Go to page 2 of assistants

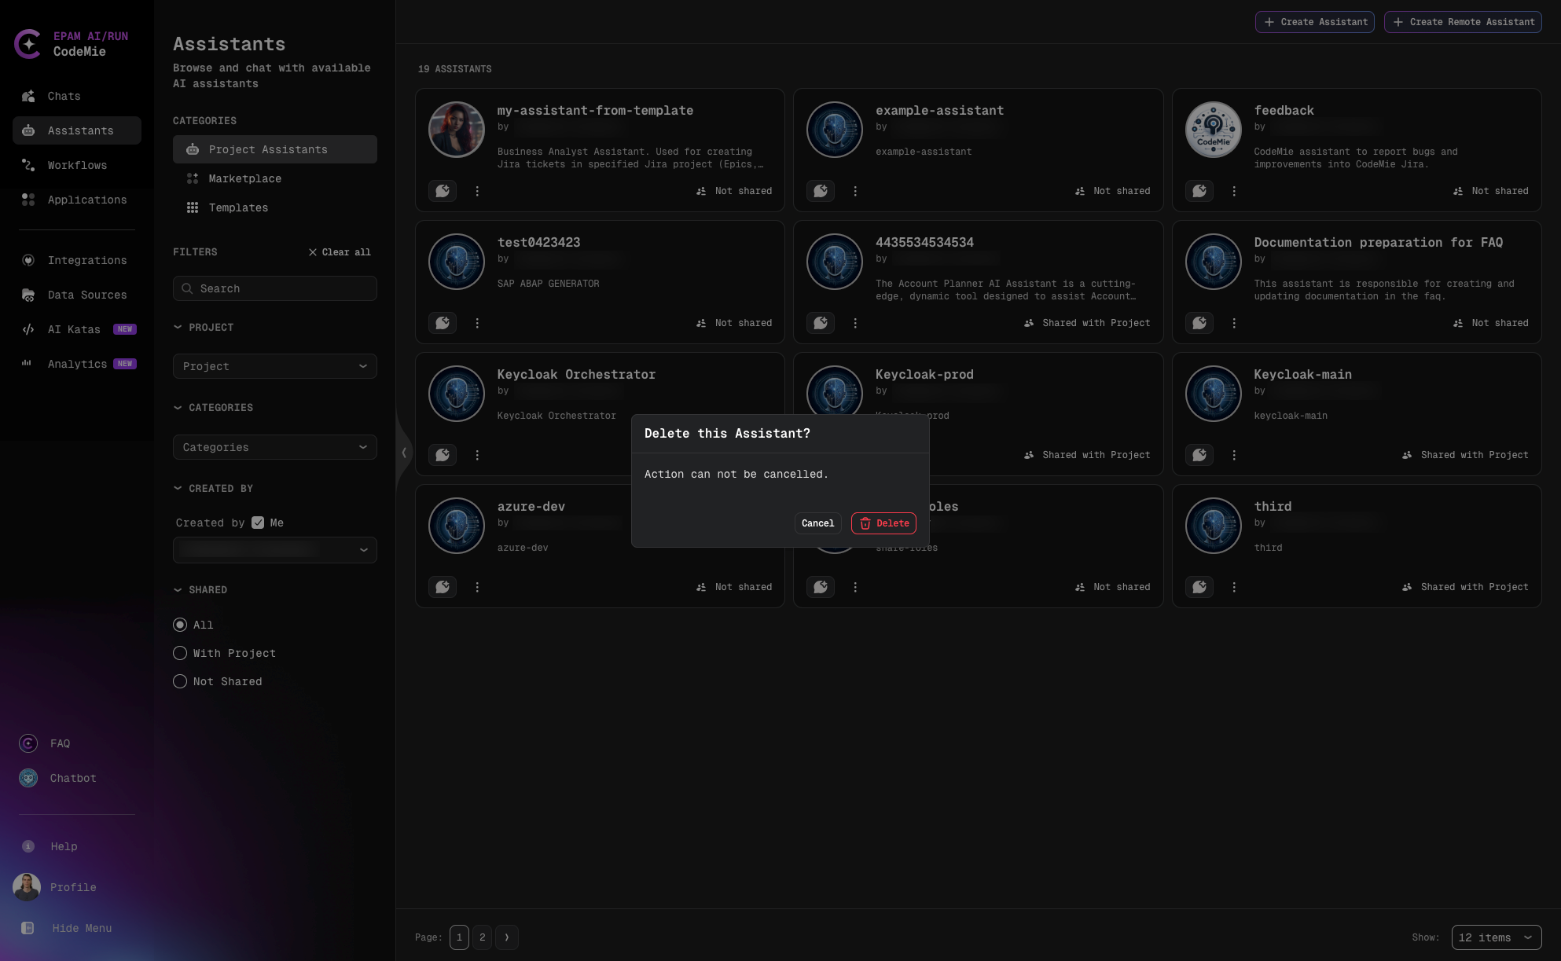tap(483, 937)
